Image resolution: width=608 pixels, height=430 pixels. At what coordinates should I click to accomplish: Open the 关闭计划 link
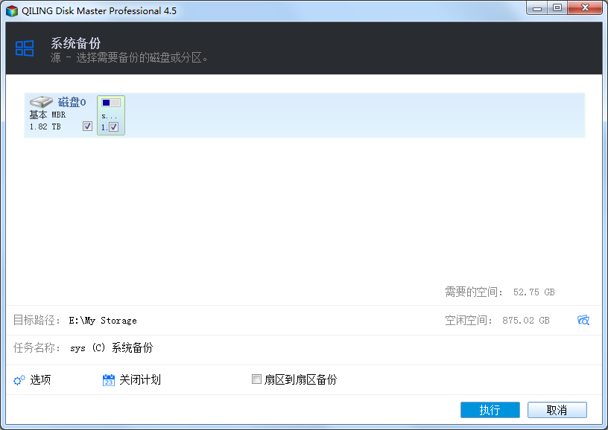140,379
